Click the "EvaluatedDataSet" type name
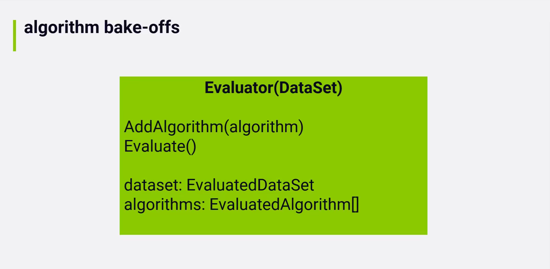This screenshot has height=269, width=550. tap(250, 185)
